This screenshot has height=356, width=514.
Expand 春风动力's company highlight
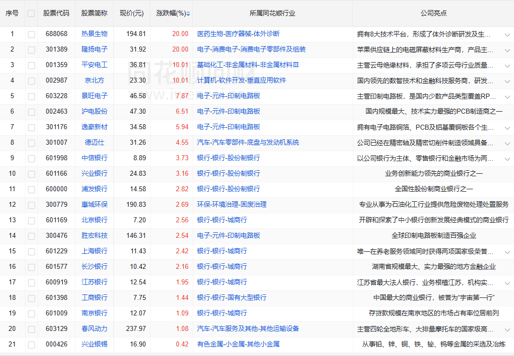[x=507, y=329]
